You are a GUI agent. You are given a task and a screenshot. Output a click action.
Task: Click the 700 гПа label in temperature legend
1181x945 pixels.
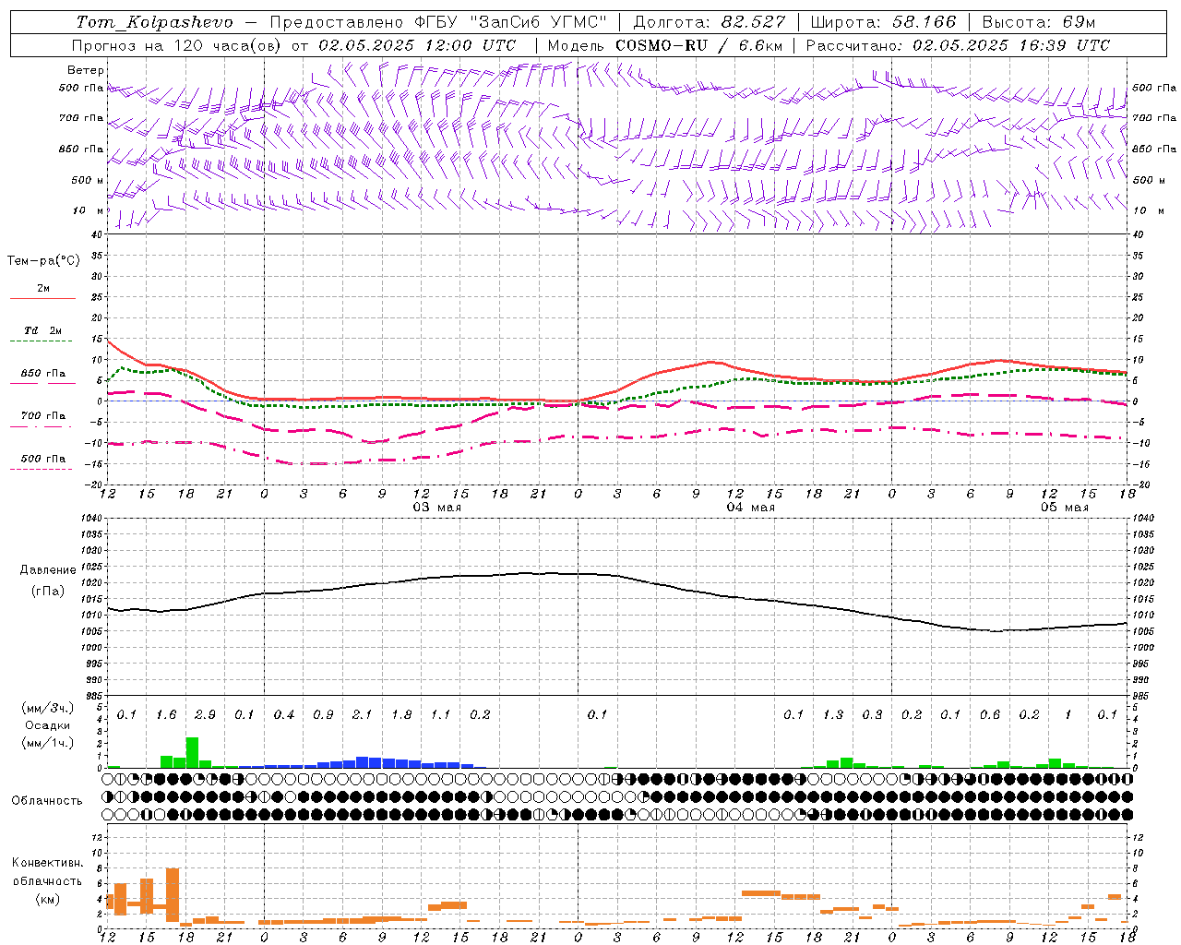(43, 415)
